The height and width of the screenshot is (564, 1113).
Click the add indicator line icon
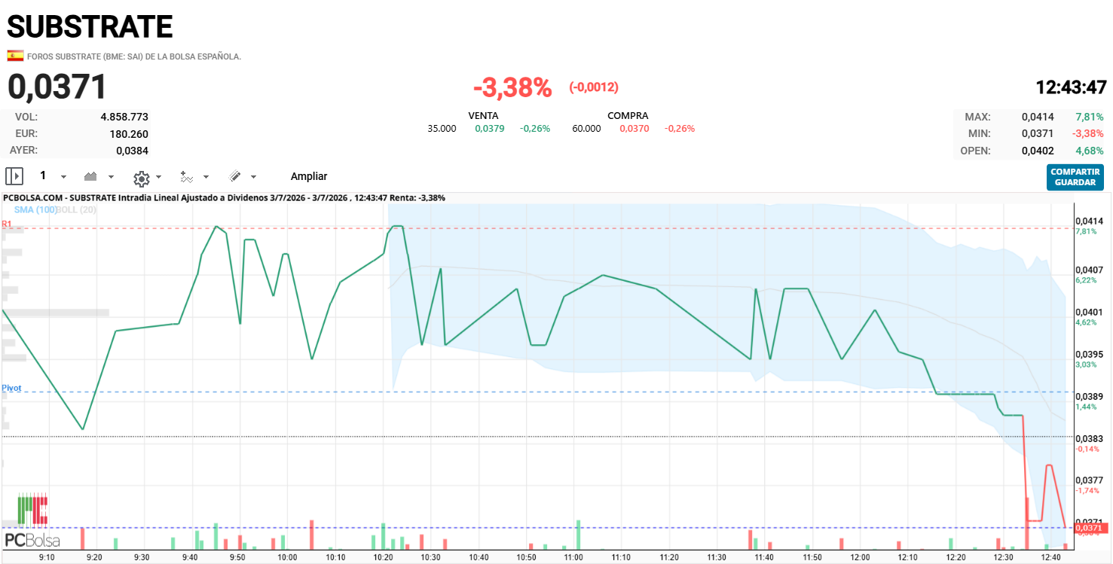pos(187,177)
